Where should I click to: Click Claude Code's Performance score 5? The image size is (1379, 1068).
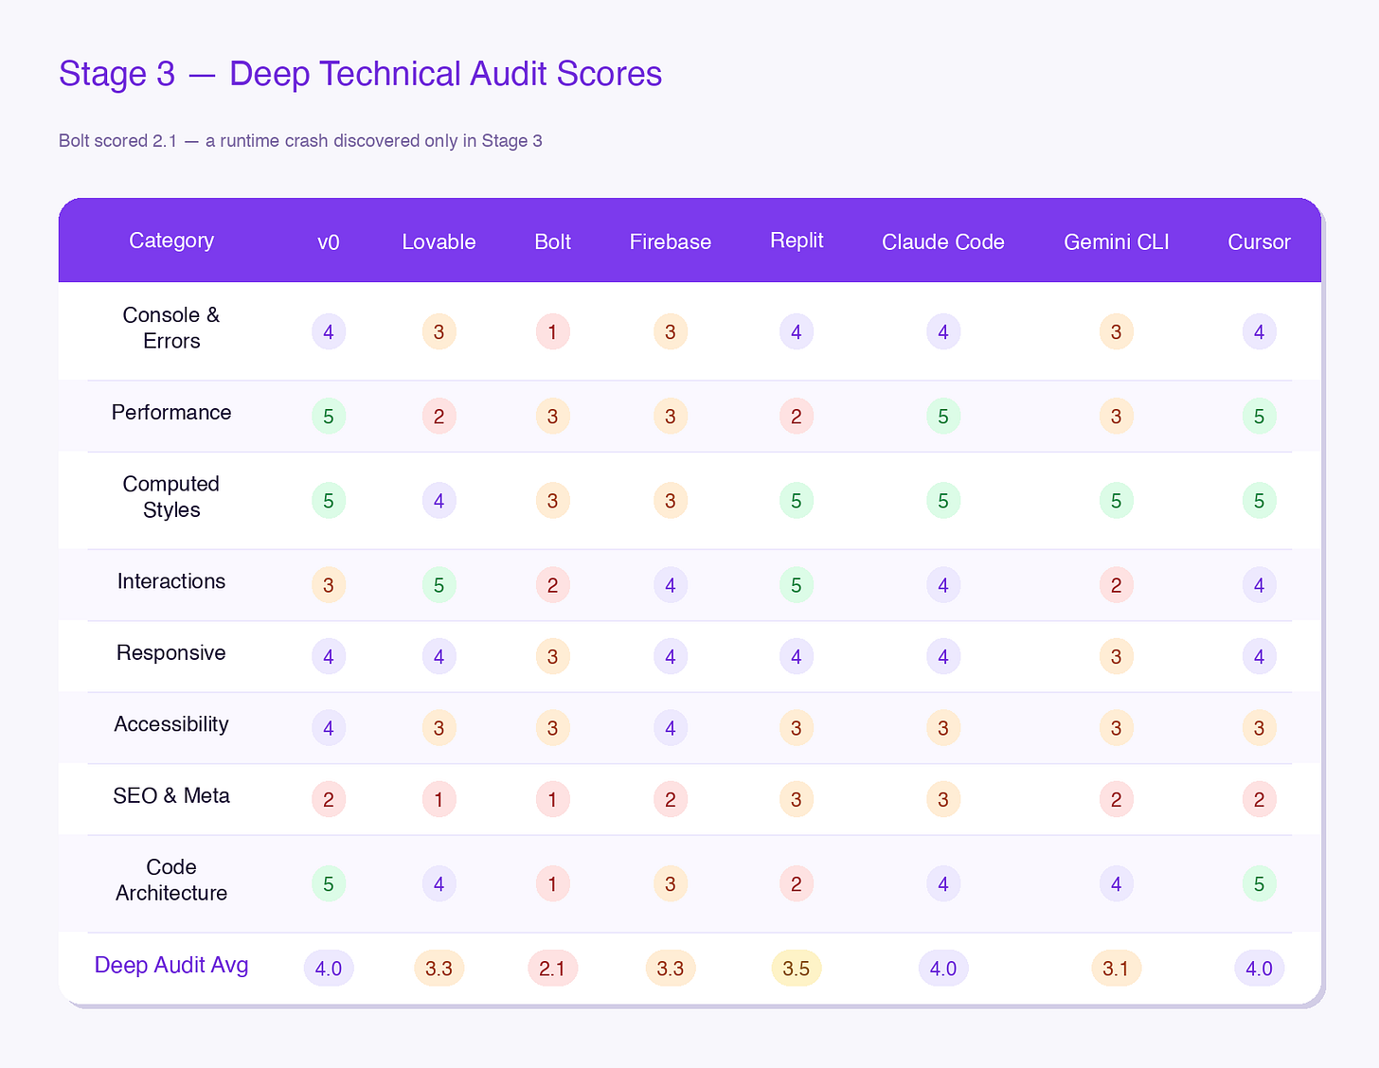[x=943, y=417]
